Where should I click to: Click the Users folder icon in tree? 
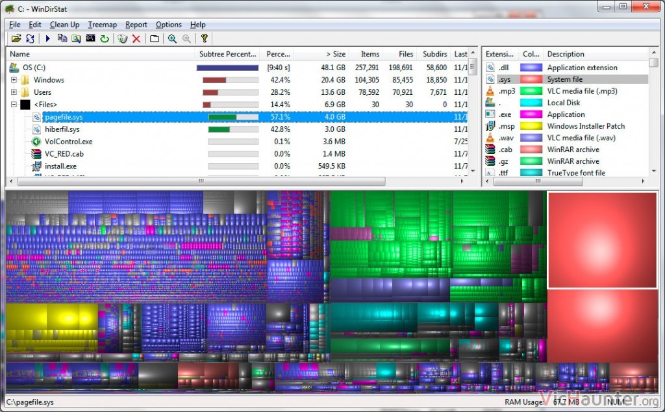tap(25, 92)
